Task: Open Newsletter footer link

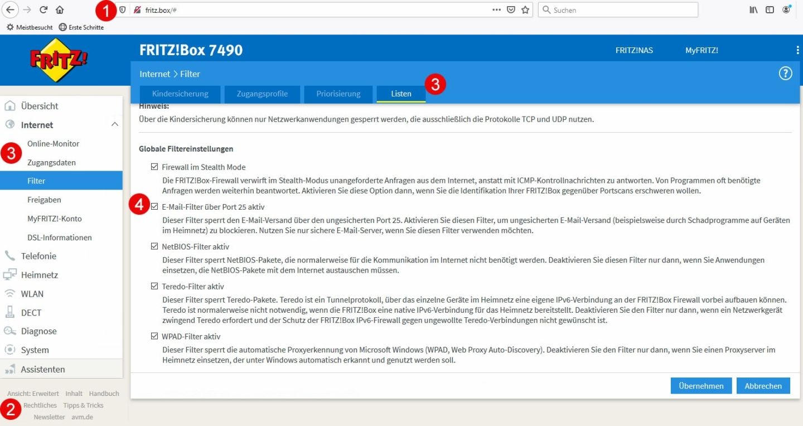Action: [x=49, y=417]
